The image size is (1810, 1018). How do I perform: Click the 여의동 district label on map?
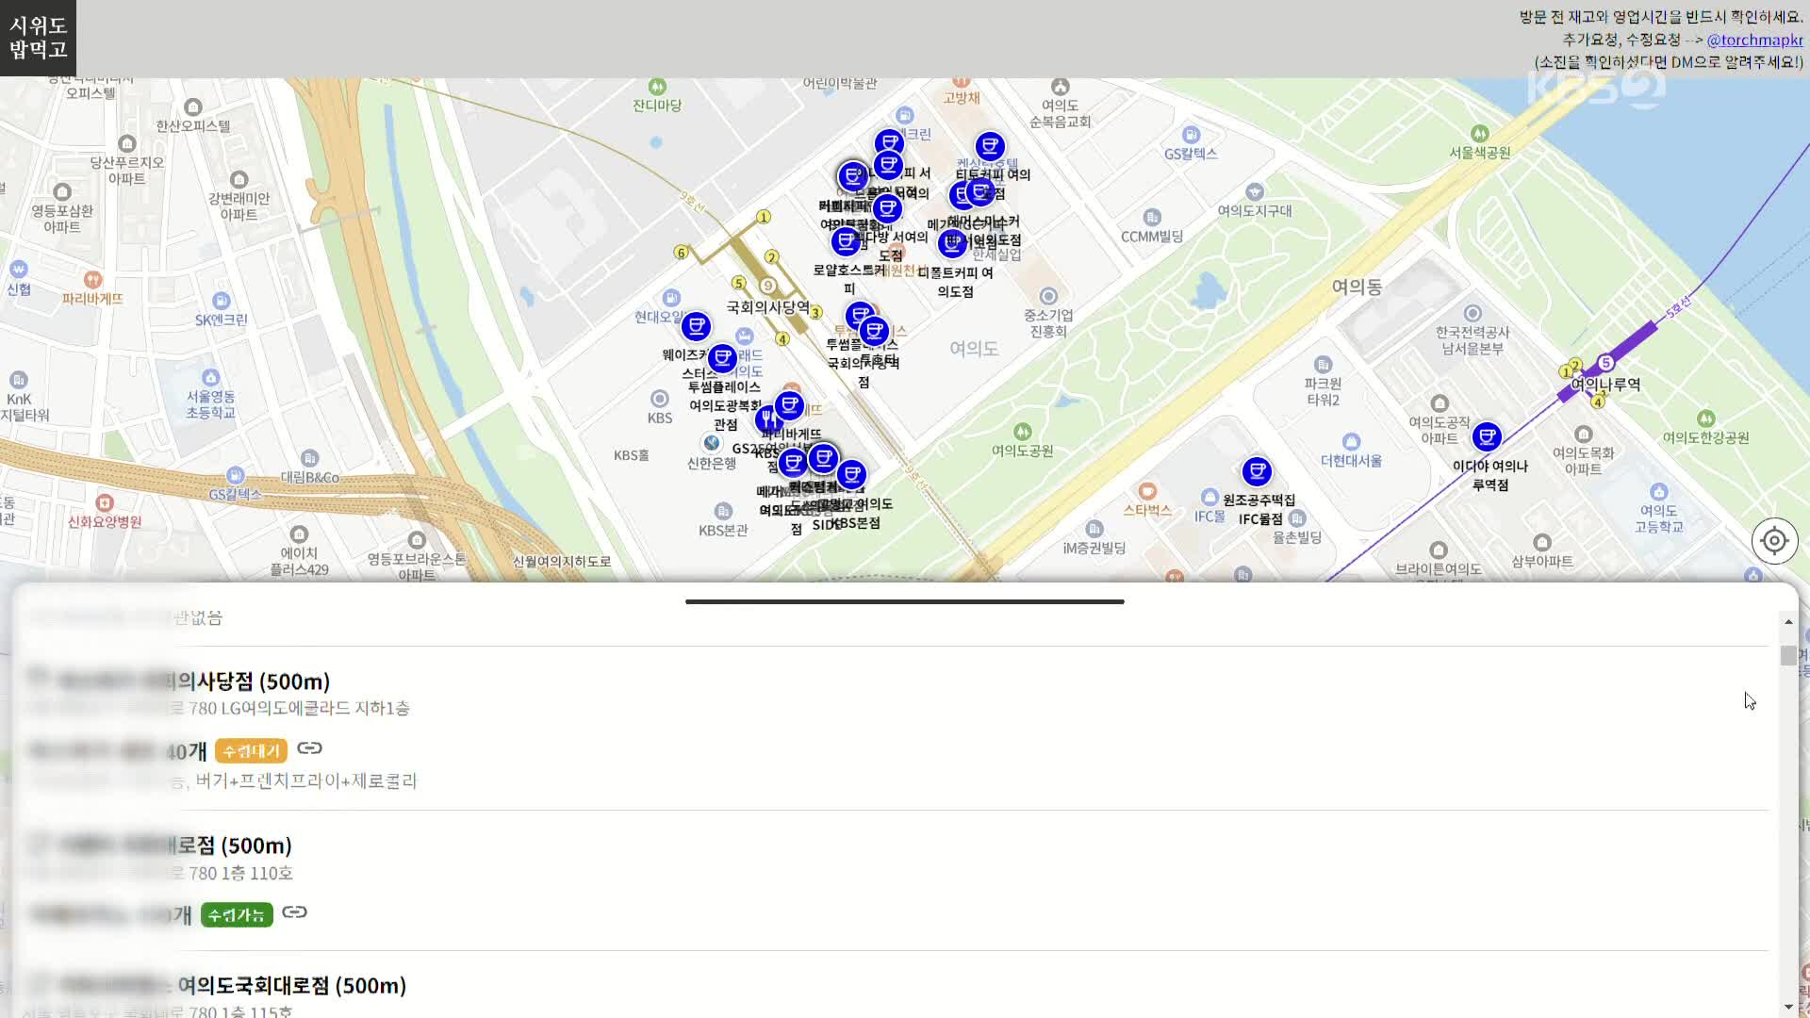(x=1357, y=287)
